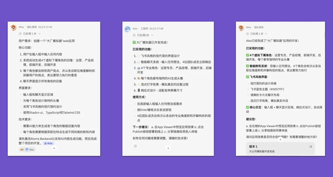The height and width of the screenshot is (177, 333).
Task: Click Mike's avatar in the right panel
Action: point(241,28)
